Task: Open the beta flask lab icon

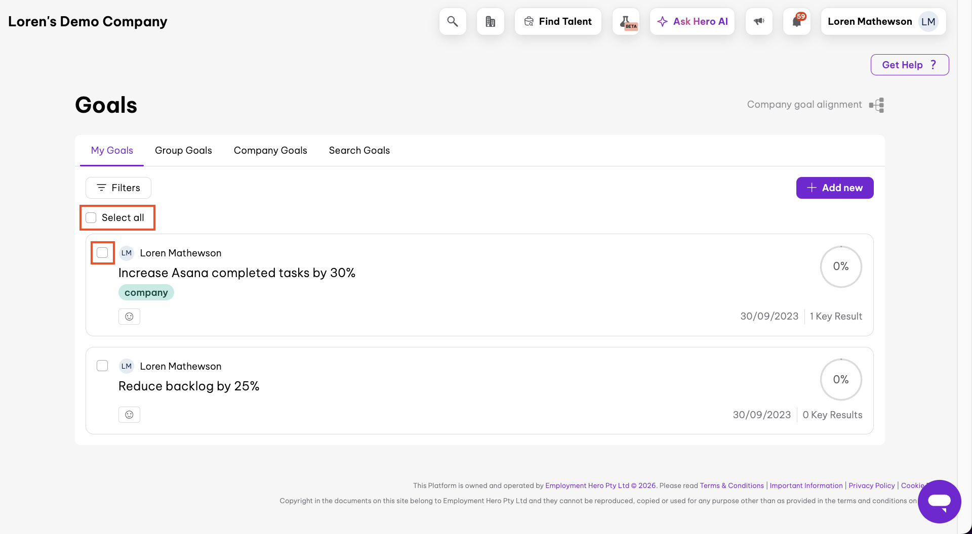Action: pyautogui.click(x=626, y=22)
